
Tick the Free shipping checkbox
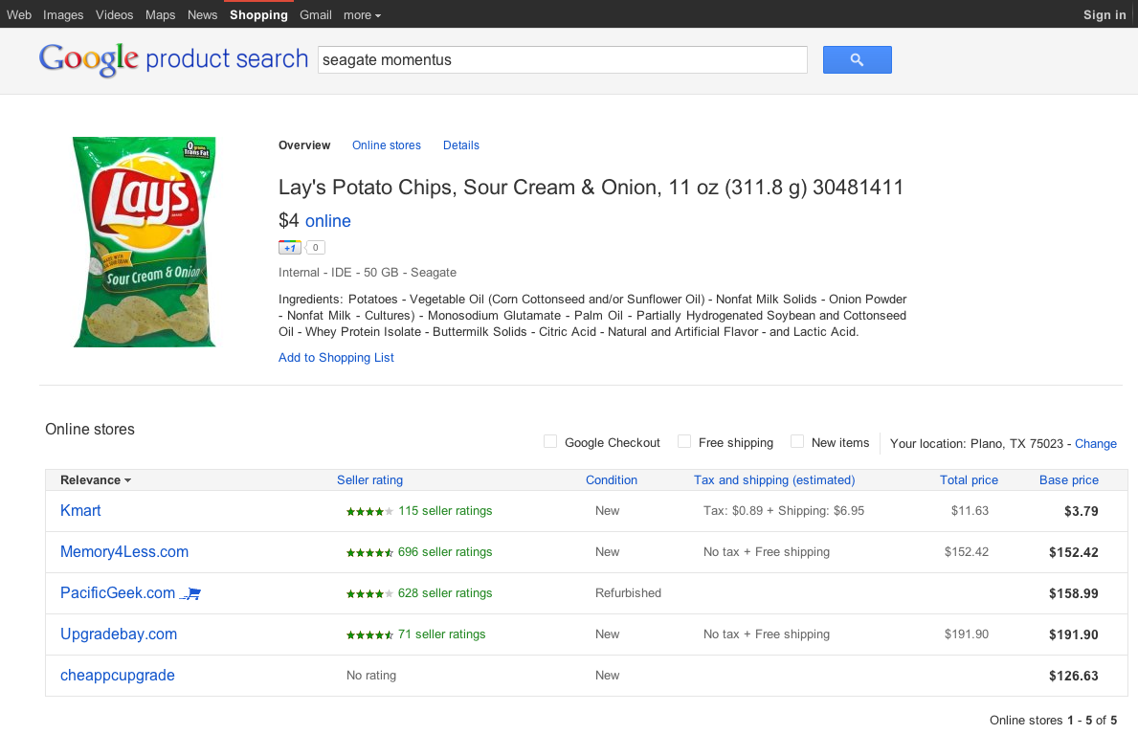coord(683,441)
